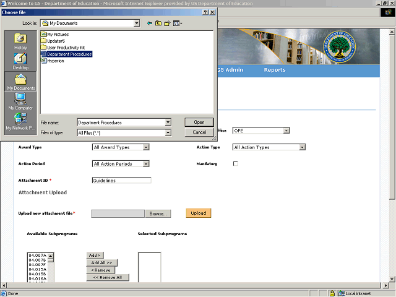The height and width of the screenshot is (297, 396).
Task: Click the Add > button
Action: click(x=95, y=256)
